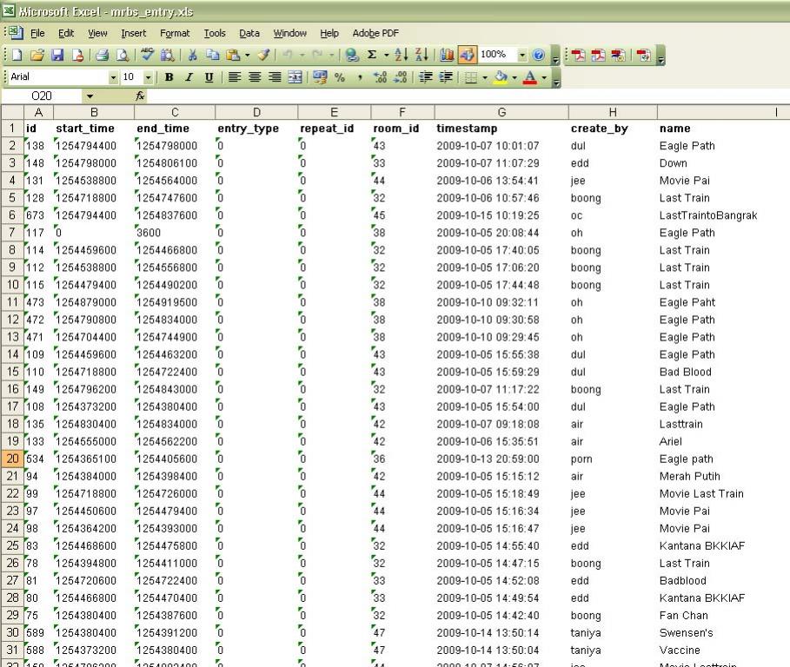Viewport: 790px width, 667px height.
Task: Toggle underline formatting
Action: click(209, 77)
